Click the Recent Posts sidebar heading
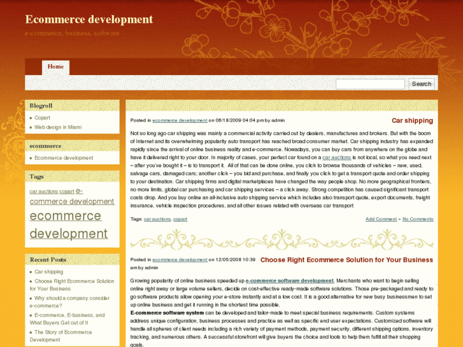463x347 pixels. [x=48, y=260]
